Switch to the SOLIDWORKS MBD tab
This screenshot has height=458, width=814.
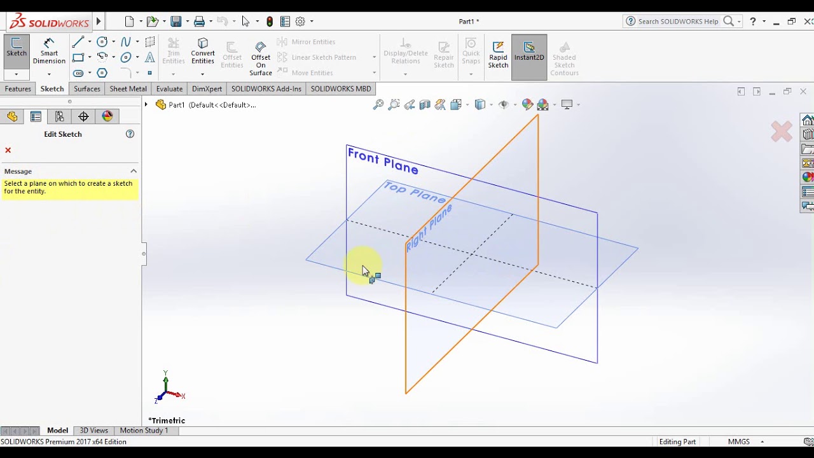[341, 89]
